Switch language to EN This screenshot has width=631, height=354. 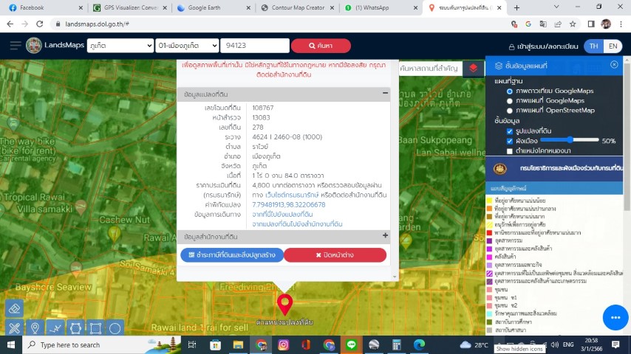pos(613,46)
